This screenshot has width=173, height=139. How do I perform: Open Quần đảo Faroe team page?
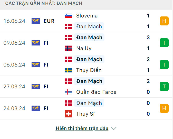coord(96,92)
